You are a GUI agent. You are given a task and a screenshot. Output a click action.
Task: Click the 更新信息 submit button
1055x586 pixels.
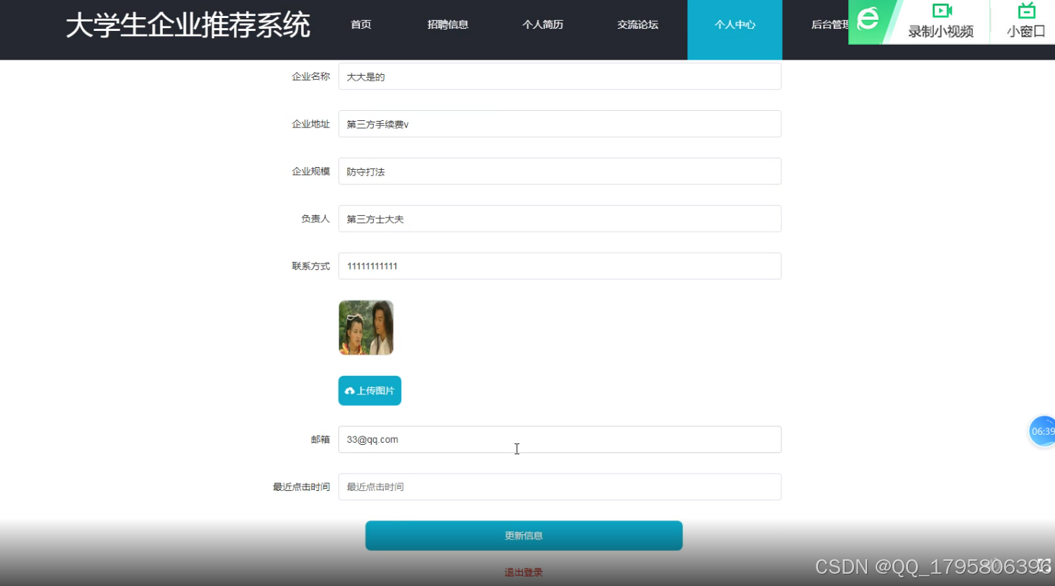[524, 535]
